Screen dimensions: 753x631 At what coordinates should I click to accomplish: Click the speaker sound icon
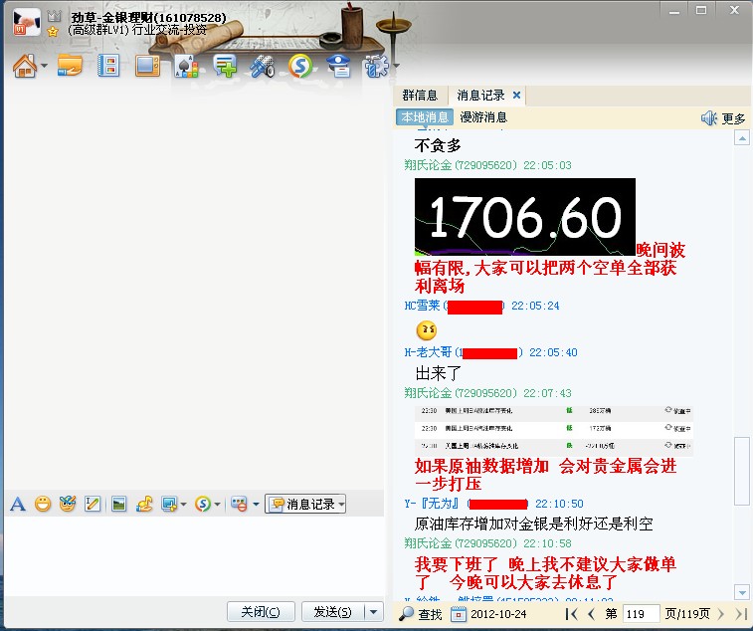(x=709, y=118)
